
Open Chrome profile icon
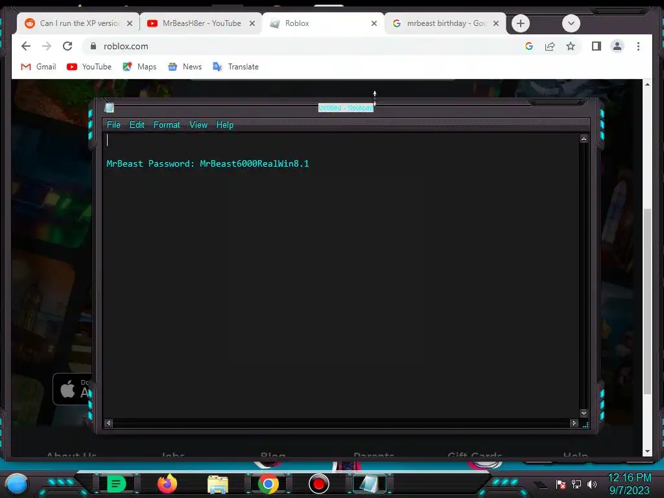(x=617, y=46)
